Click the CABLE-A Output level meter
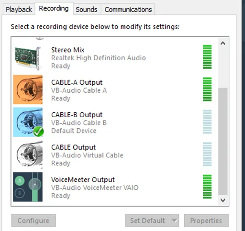The width and height of the screenshot is (245, 231). coord(207,89)
